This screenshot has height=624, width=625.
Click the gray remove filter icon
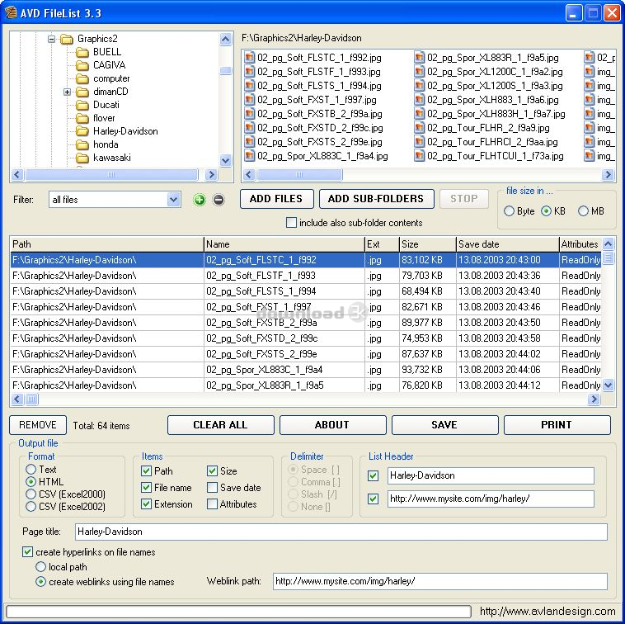219,200
